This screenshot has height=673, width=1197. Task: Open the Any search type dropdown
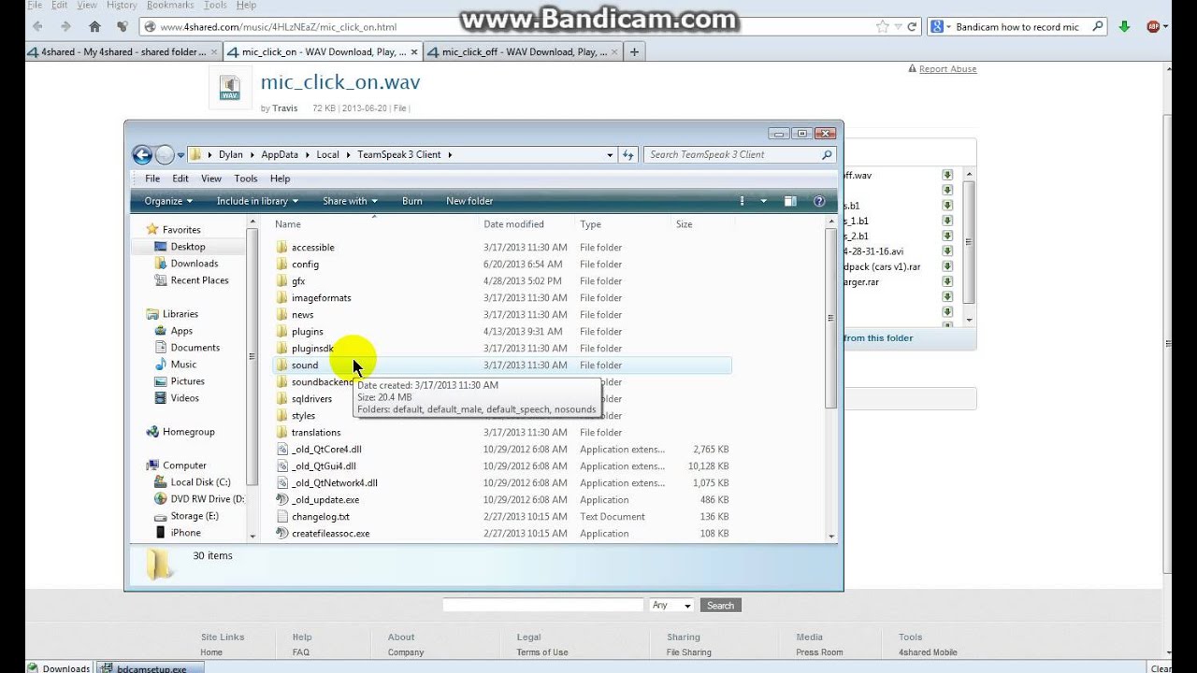click(x=671, y=606)
